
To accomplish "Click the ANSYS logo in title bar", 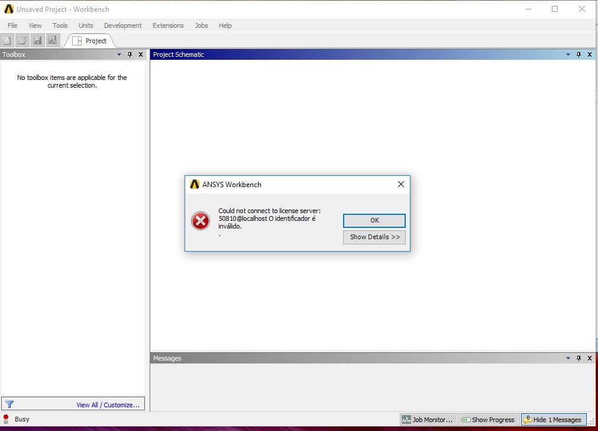I will pyautogui.click(x=9, y=9).
